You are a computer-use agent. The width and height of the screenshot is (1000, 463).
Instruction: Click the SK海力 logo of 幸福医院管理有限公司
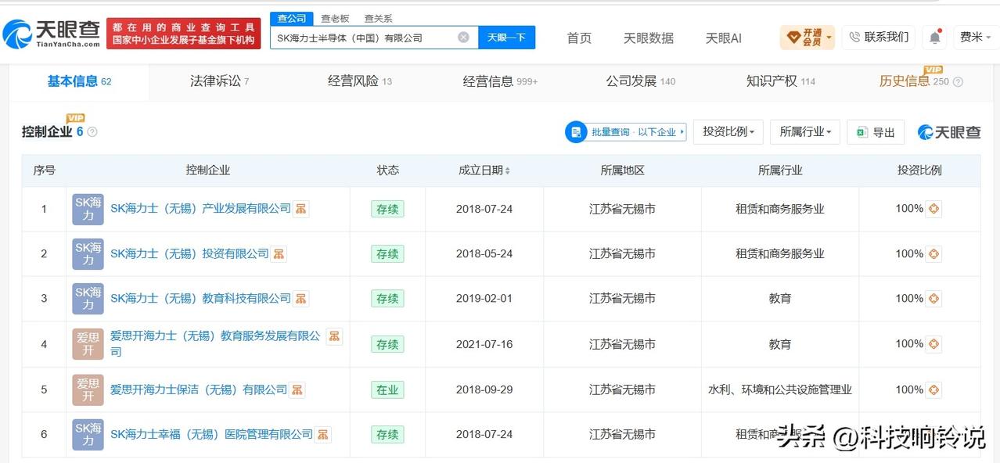(x=88, y=434)
